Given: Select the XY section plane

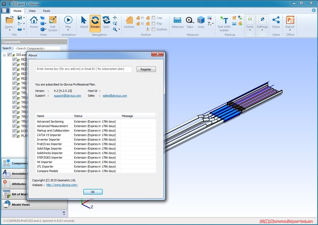Looking at the screenshot, I should pyautogui.click(x=140, y=18).
